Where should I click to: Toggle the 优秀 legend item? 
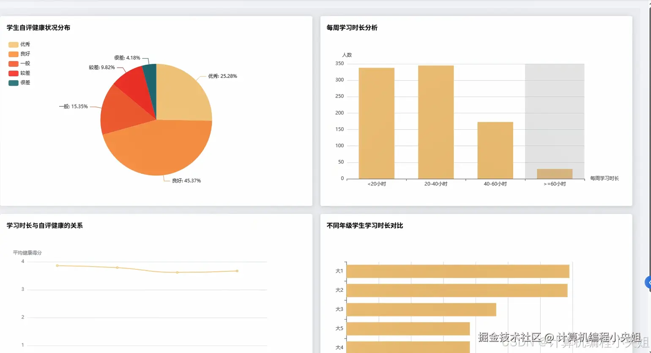19,44
